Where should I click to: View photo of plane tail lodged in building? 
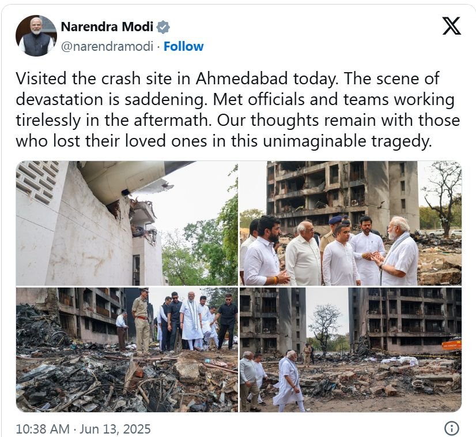tap(127, 223)
